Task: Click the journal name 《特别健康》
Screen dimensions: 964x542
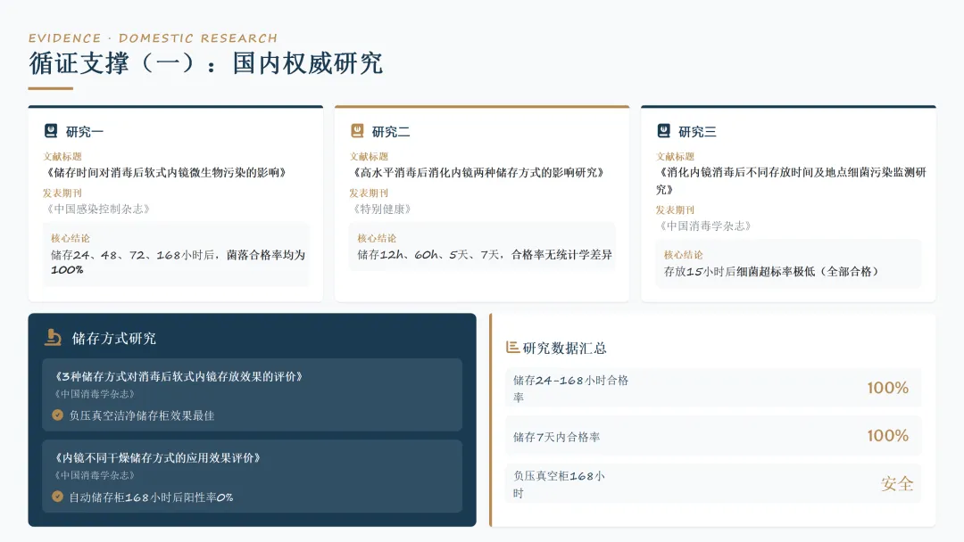Action: [x=382, y=209]
